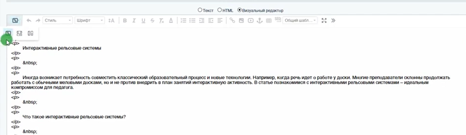The image size is (466, 135).
Task: Expand the Общий шаблон dropdown
Action: 300,20
